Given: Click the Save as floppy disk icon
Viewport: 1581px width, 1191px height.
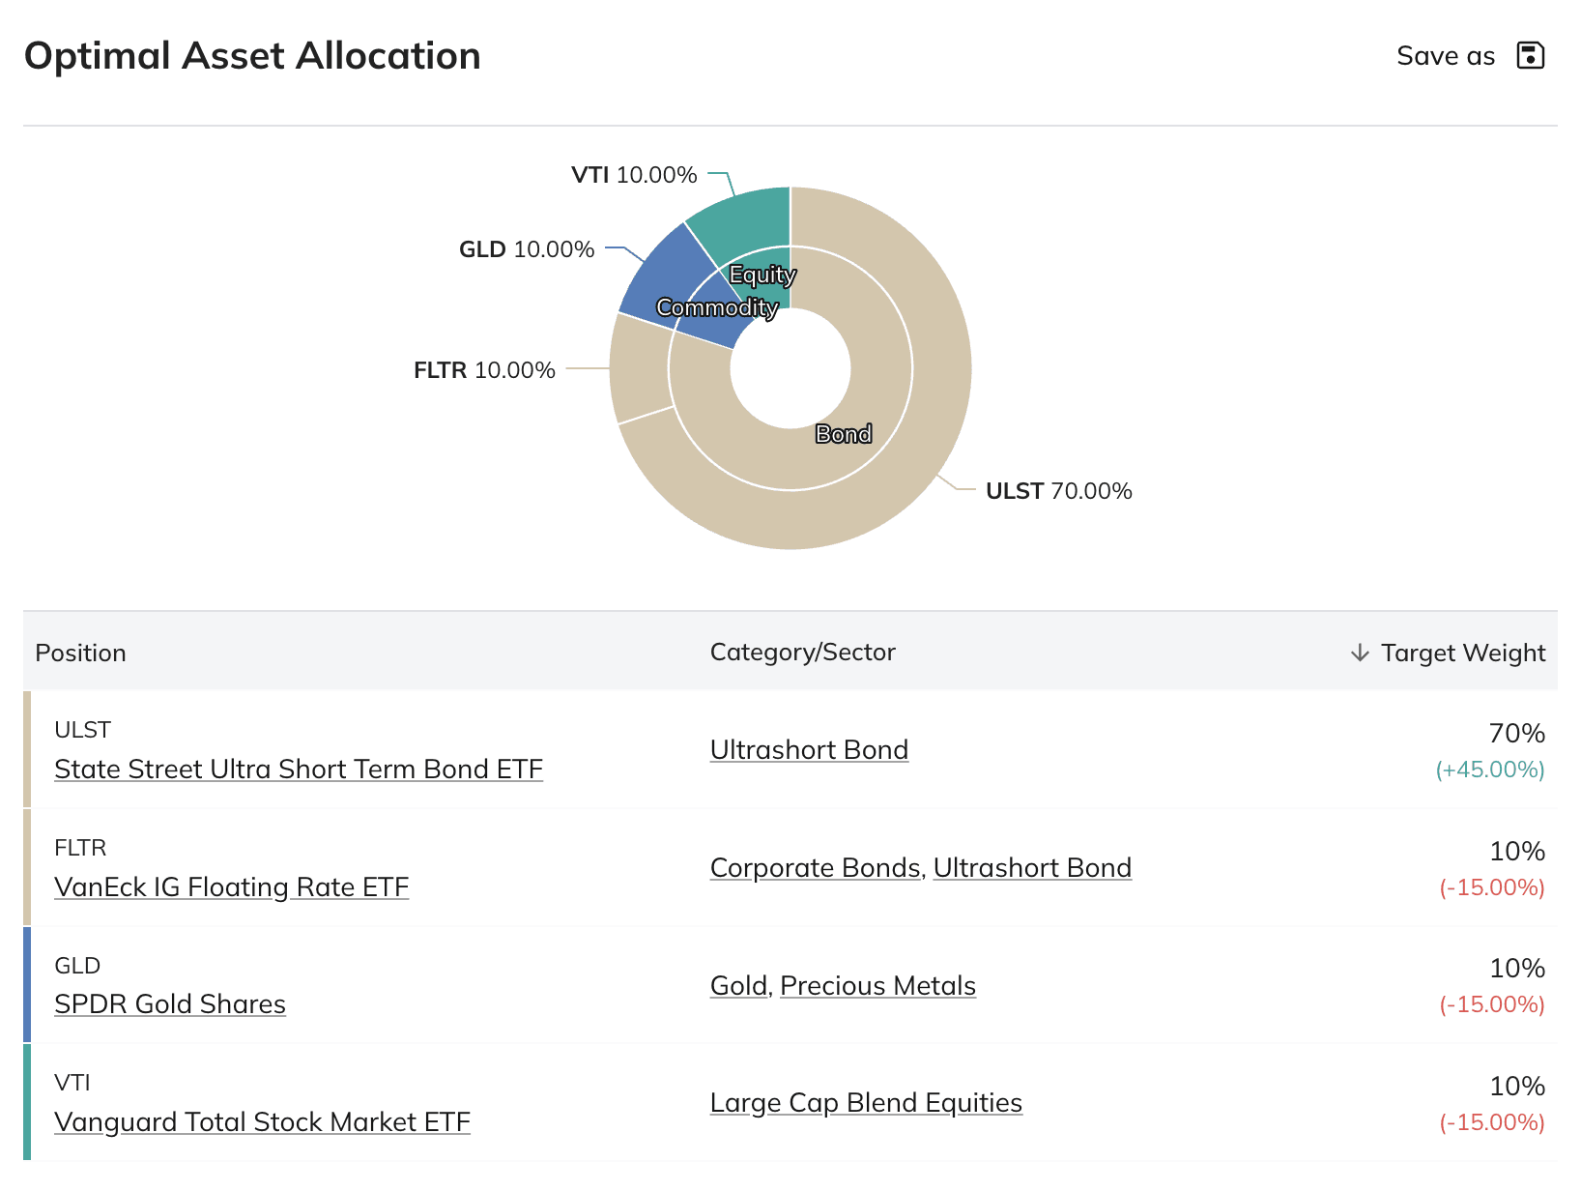Looking at the screenshot, I should point(1530,55).
